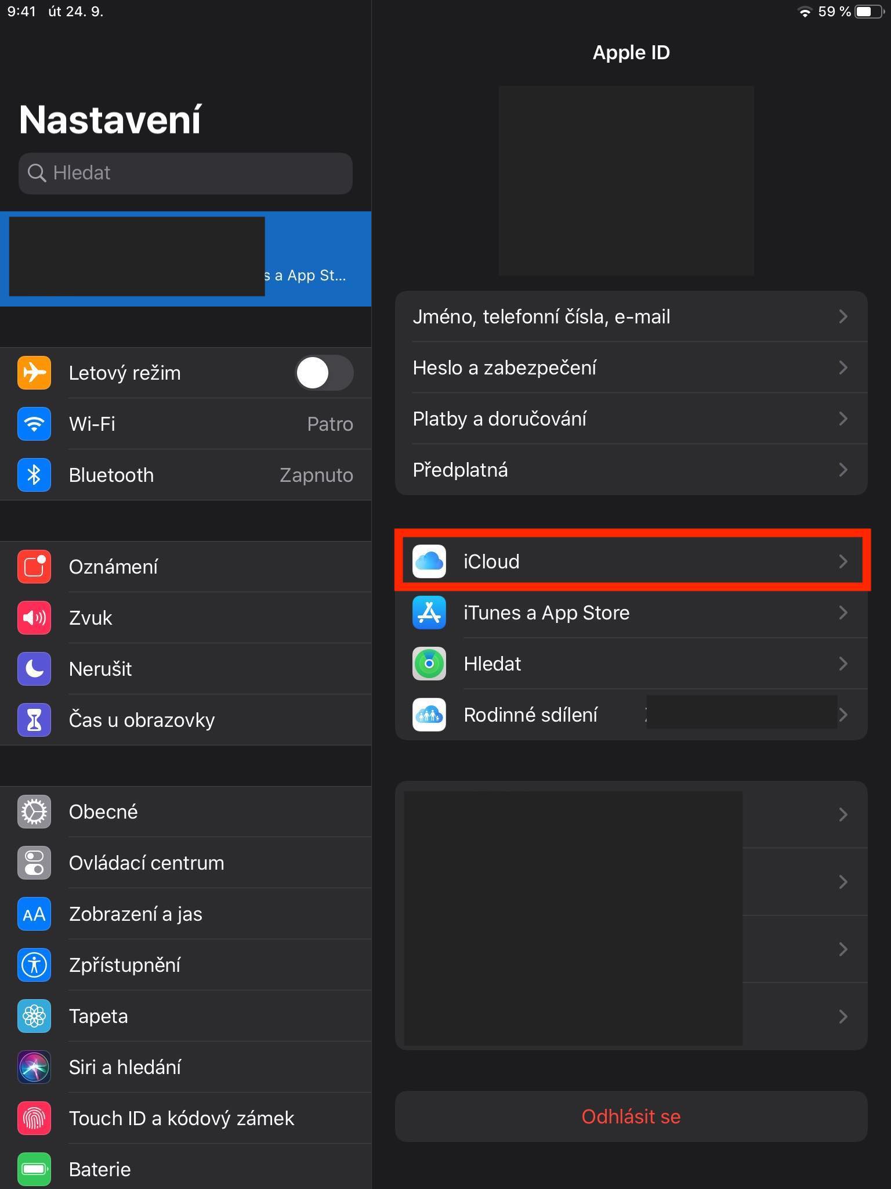
Task: Open Rodinné sdílení settings
Action: [x=631, y=715]
